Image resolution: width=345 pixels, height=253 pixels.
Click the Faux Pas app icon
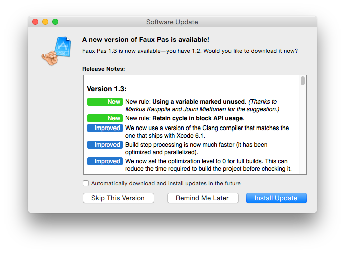point(57,51)
